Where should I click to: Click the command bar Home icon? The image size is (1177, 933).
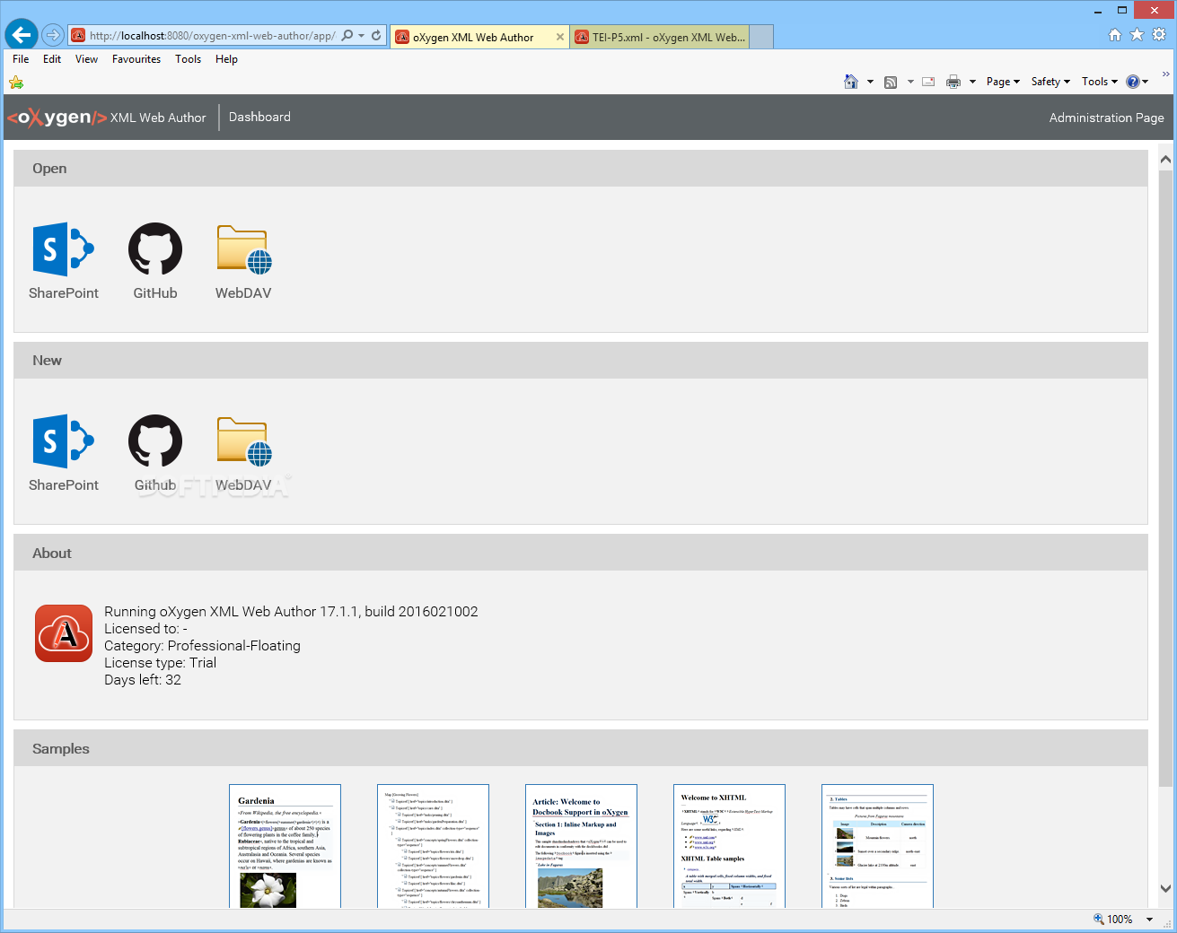pos(851,82)
